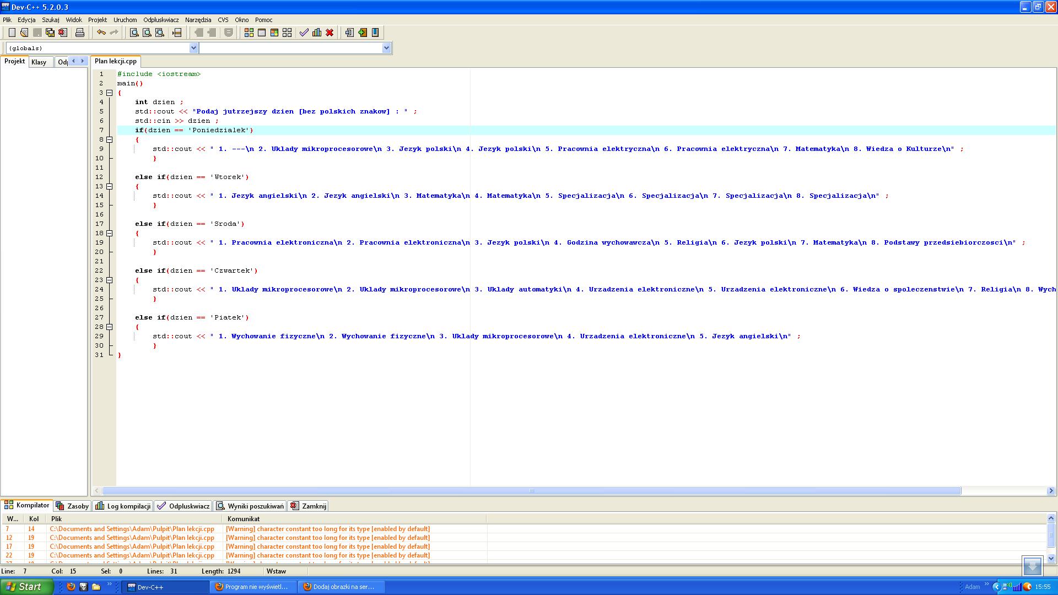
Task: Click the gray two-overlapping-pages icon beside the green plus
Action: click(x=349, y=33)
